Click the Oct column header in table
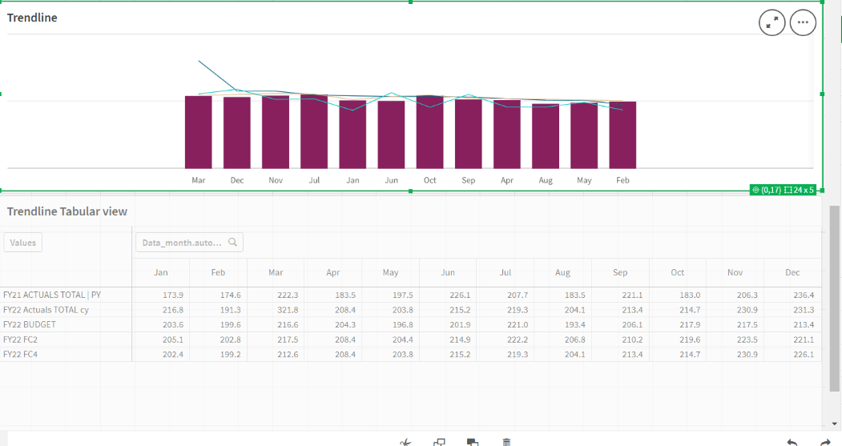 (x=678, y=272)
